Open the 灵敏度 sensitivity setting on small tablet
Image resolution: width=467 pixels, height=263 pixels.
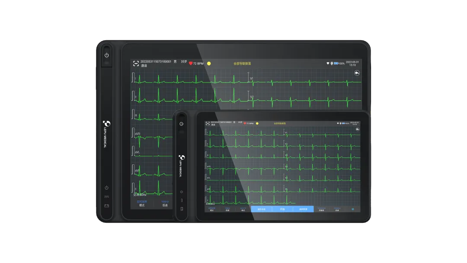(321, 209)
